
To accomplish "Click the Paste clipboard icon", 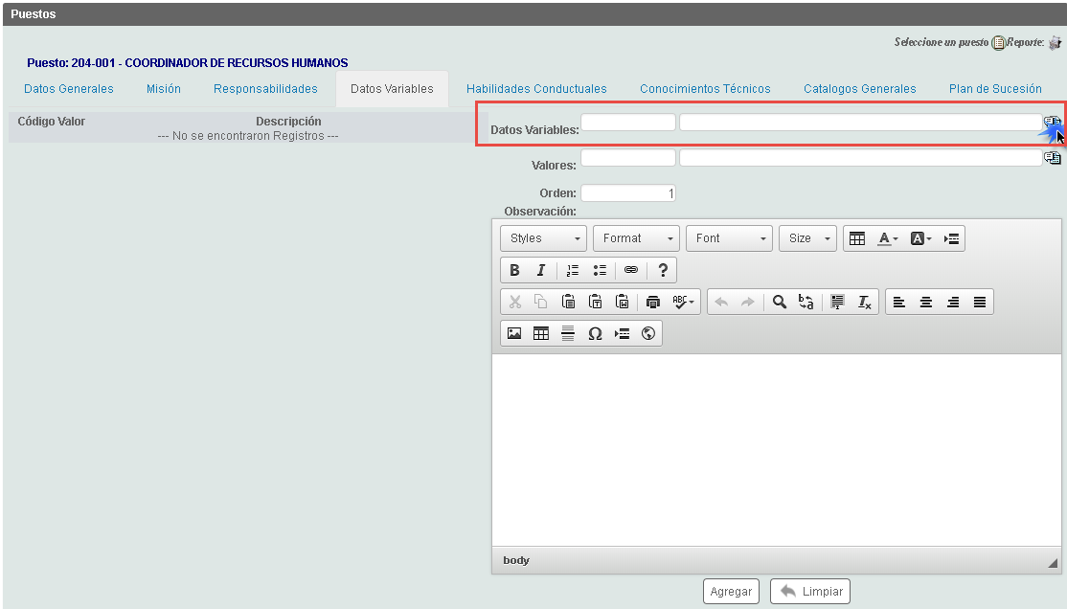I will (x=568, y=303).
